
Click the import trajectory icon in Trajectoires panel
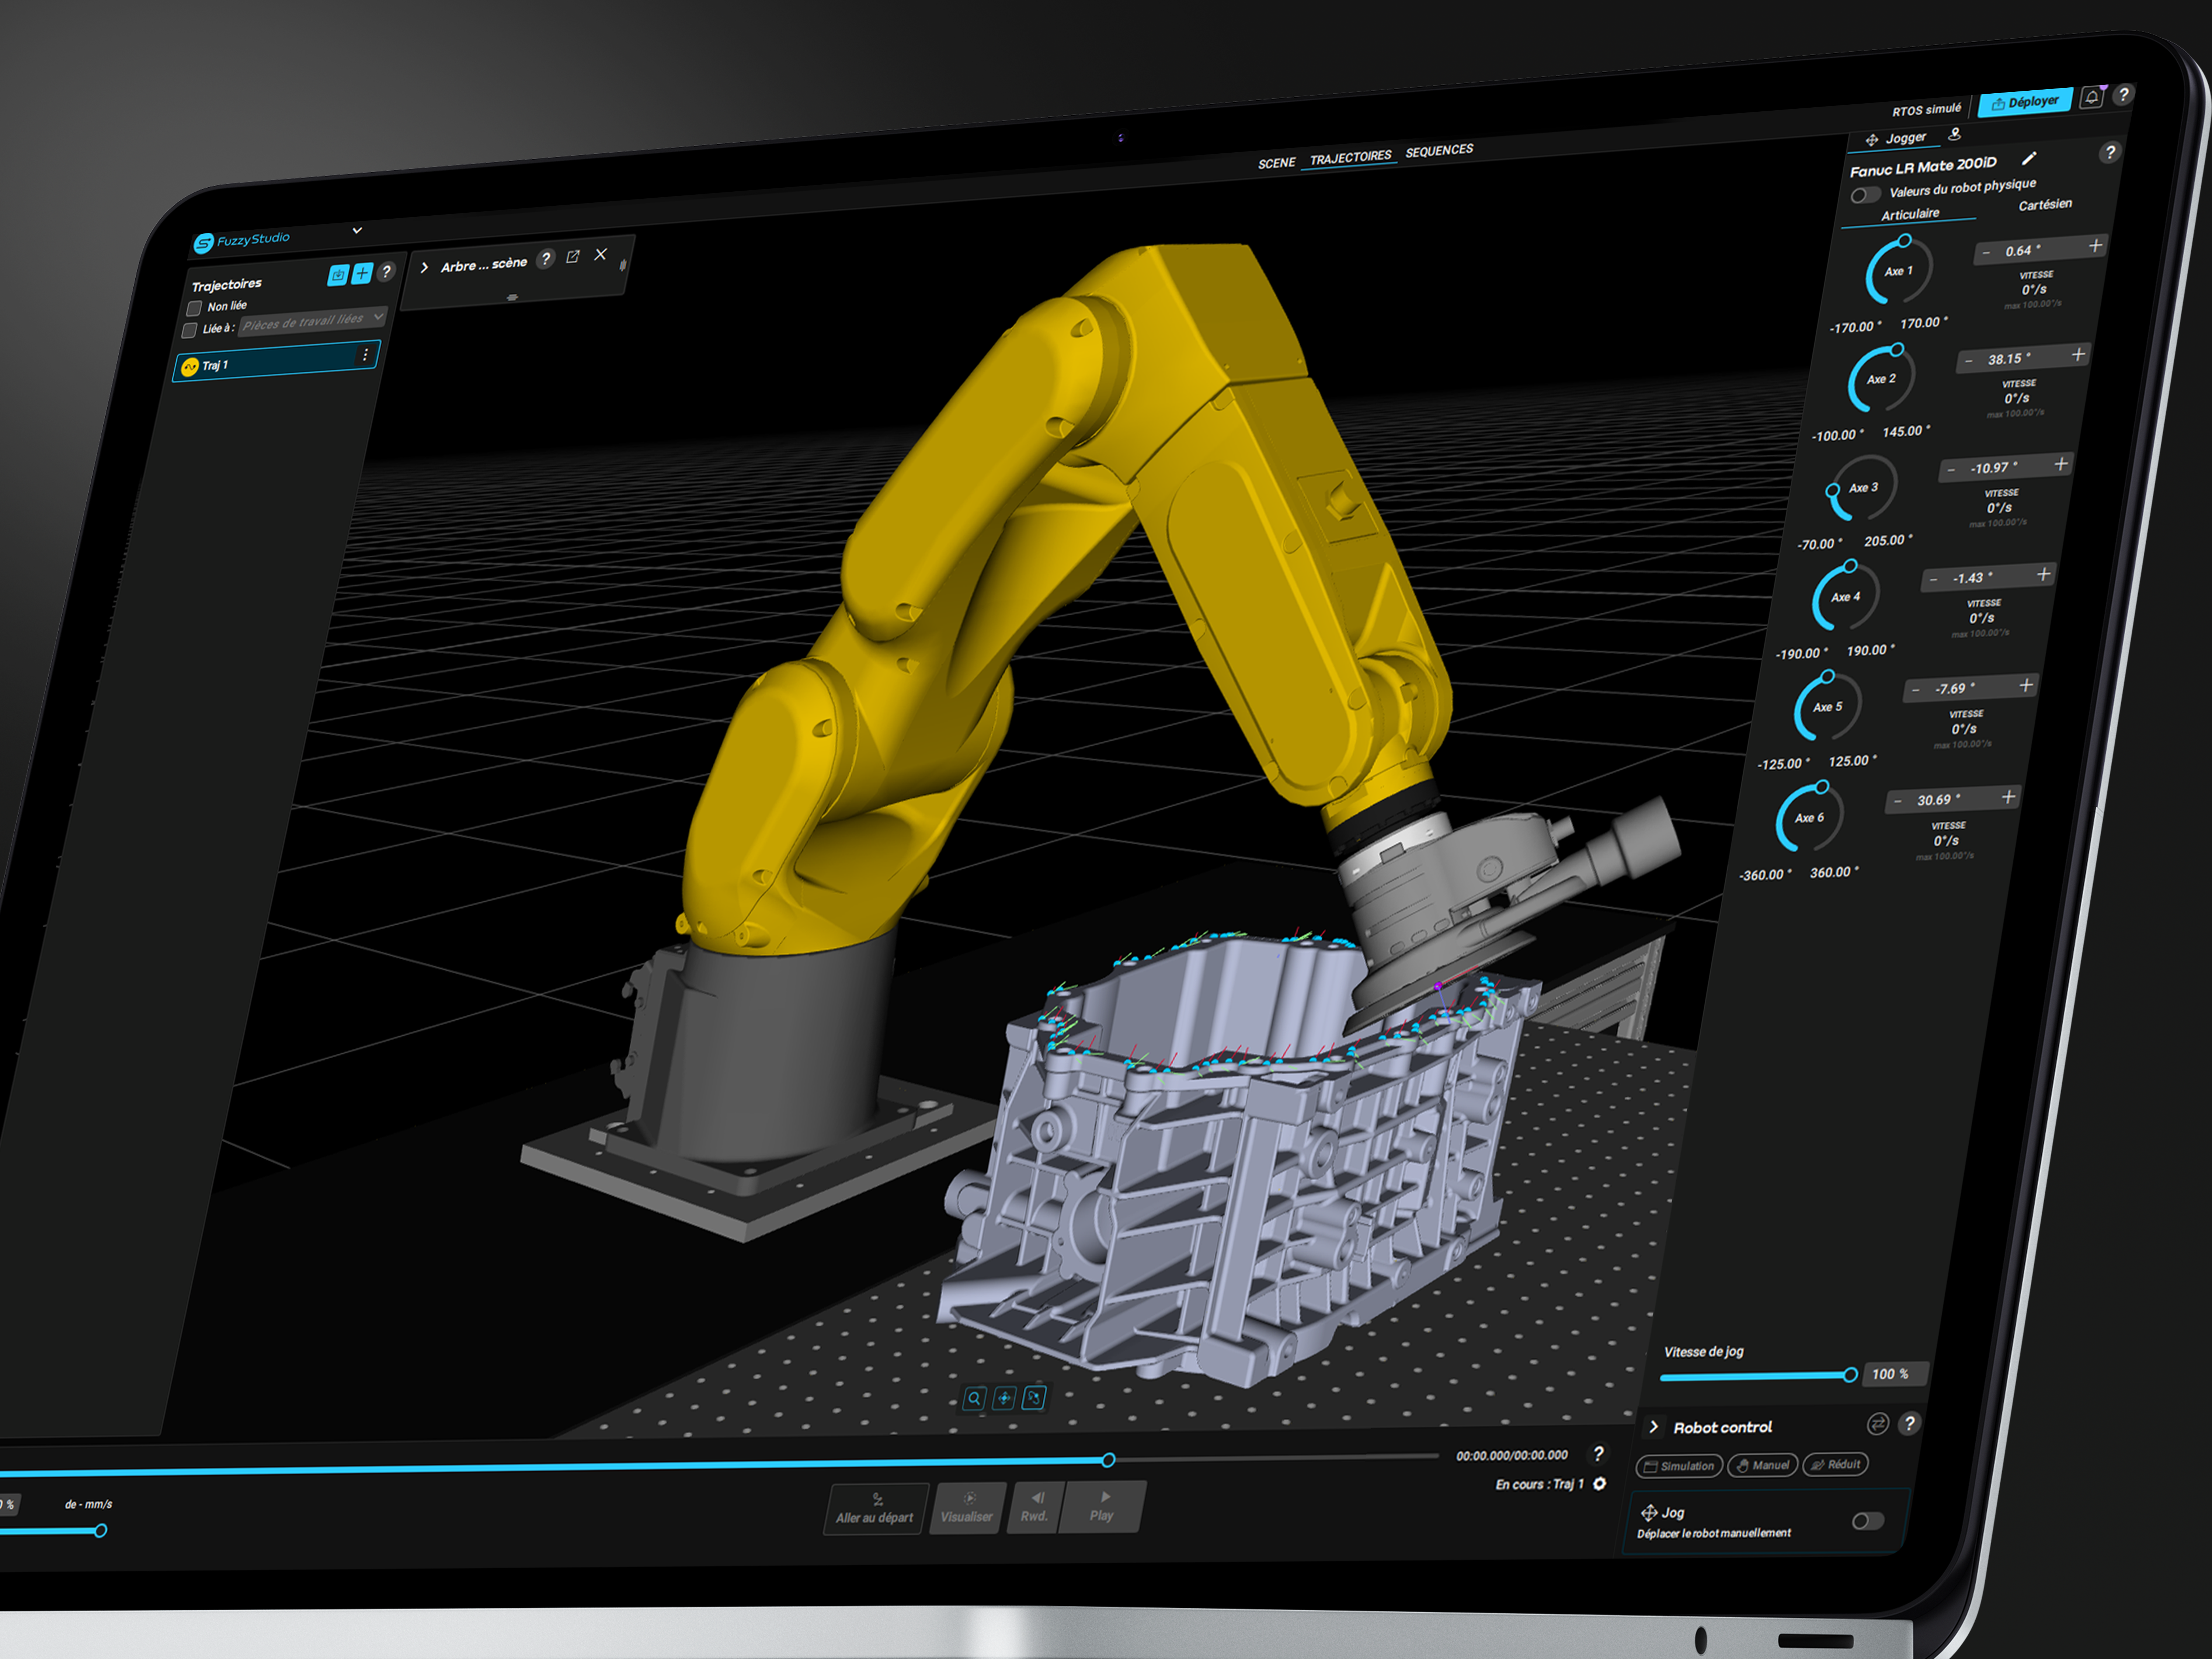point(338,275)
